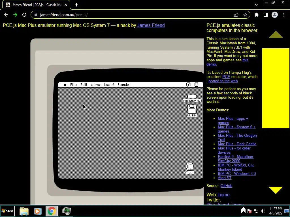Open the network tray icon
The width and height of the screenshot is (290, 217).
(x=256, y=211)
